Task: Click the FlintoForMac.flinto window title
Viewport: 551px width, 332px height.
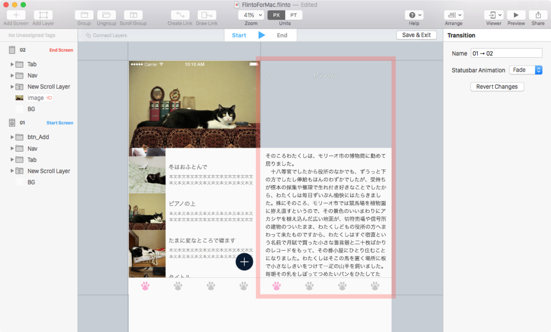Action: pyautogui.click(x=266, y=4)
